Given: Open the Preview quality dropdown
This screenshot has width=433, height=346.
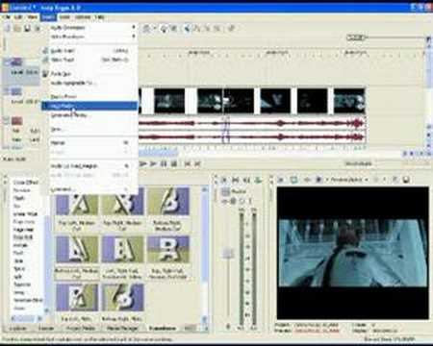Looking at the screenshot, I should 349,180.
